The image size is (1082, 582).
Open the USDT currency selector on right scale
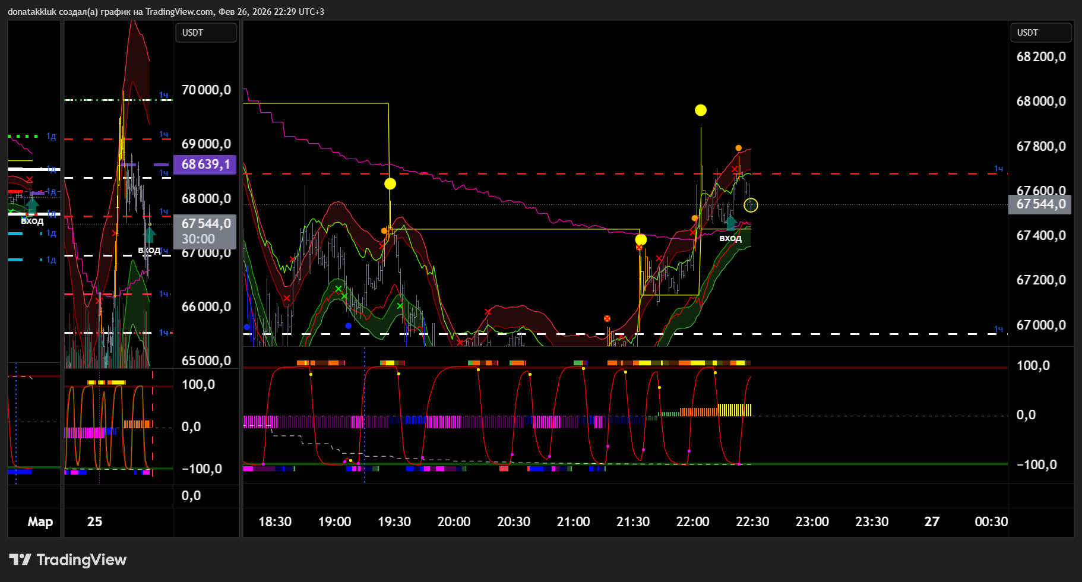point(1040,33)
